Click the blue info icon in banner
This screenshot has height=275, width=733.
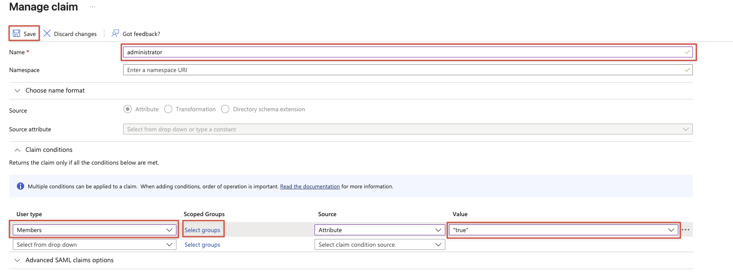pos(21,186)
